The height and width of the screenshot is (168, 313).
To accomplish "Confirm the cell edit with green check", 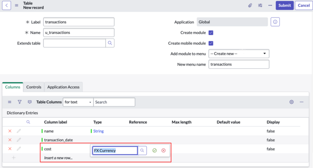I will tap(155, 151).
